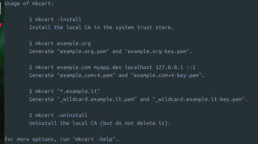
Task: Click the "Uninstall the local CA" description line
Action: (x=100, y=123)
